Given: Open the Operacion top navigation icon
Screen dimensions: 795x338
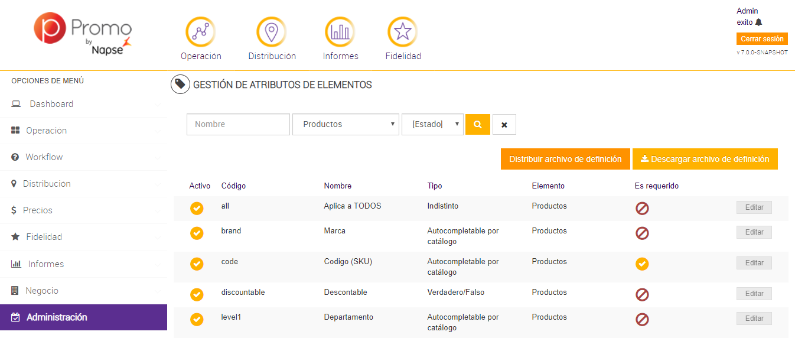Looking at the screenshot, I should [200, 31].
